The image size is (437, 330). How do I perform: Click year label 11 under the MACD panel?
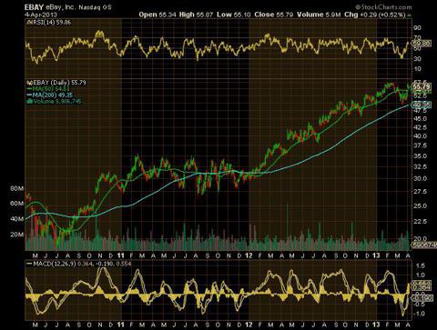click(x=121, y=325)
